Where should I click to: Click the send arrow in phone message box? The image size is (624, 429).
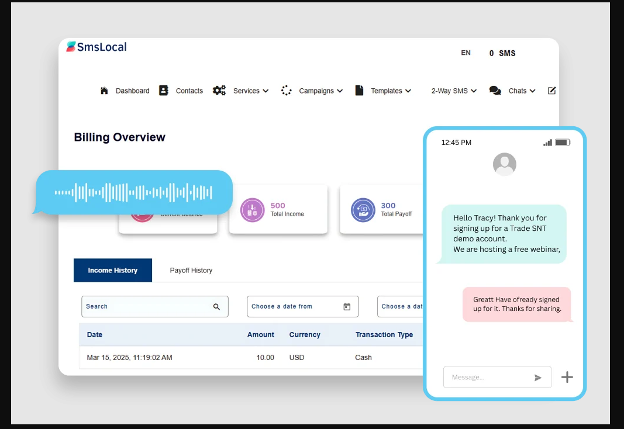coord(537,378)
